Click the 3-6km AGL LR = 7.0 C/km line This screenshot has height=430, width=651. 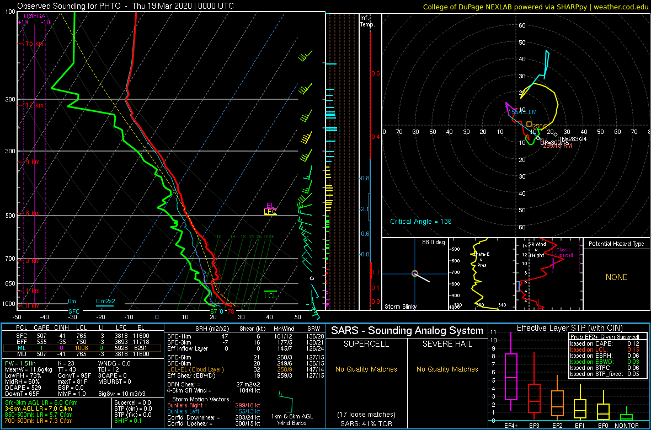click(39, 409)
